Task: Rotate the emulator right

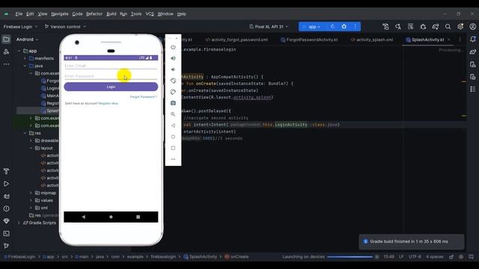Action: point(173,92)
